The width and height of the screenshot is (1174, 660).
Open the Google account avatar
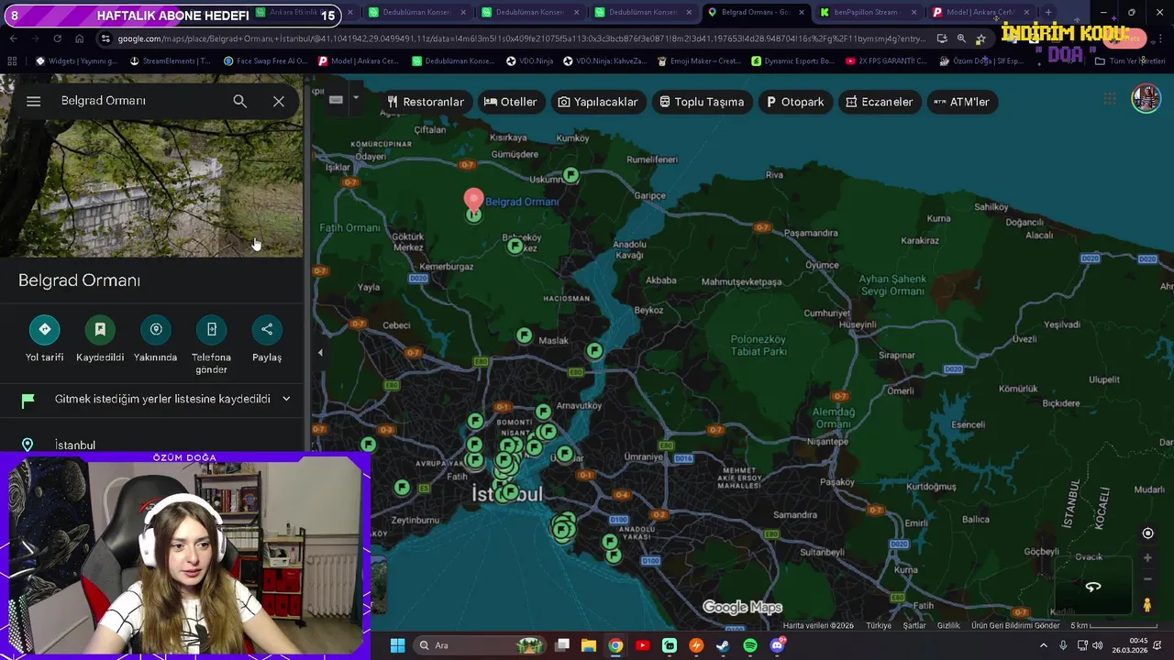click(1146, 98)
